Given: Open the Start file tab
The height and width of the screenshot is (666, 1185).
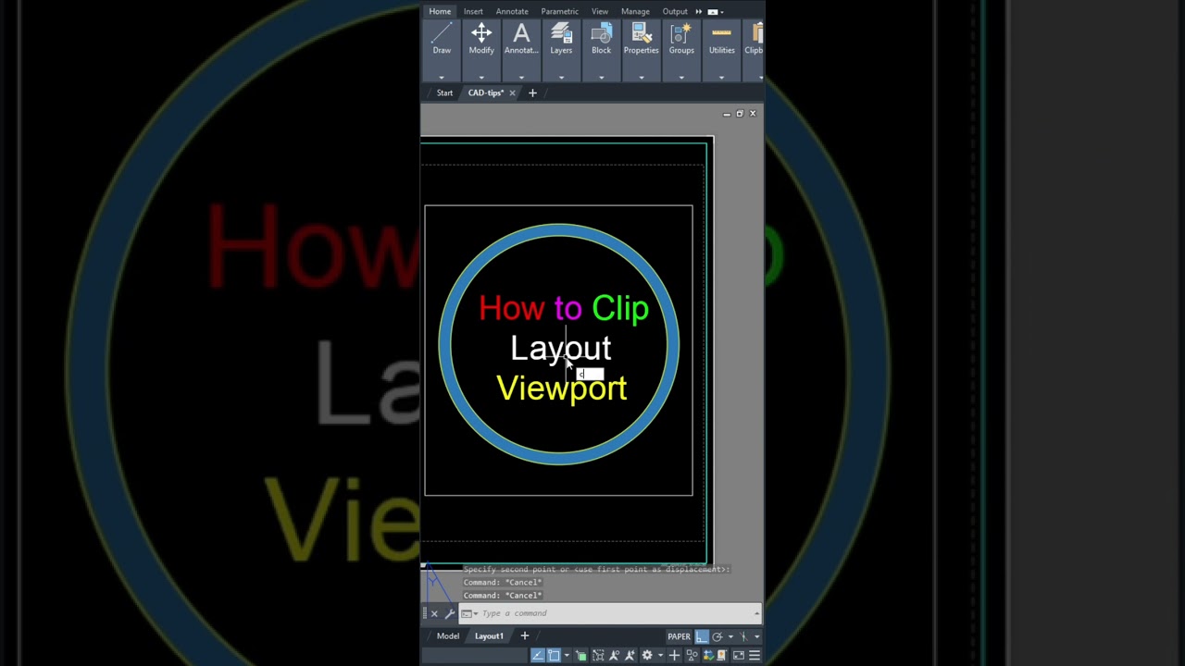Looking at the screenshot, I should pos(444,92).
